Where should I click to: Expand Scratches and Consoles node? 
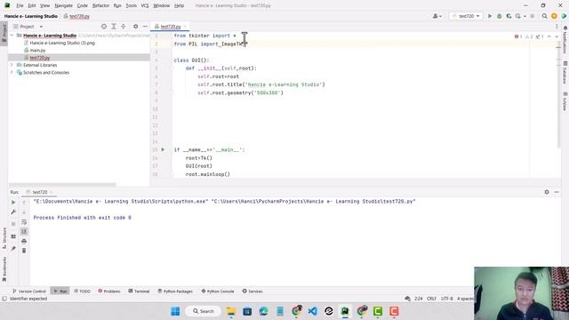(x=12, y=73)
